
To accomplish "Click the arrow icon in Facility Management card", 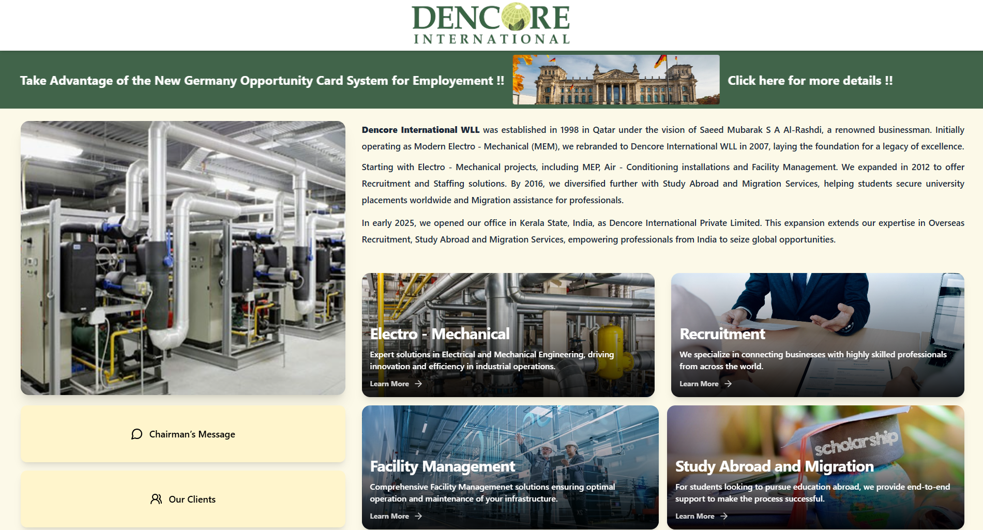I will [418, 516].
